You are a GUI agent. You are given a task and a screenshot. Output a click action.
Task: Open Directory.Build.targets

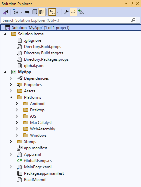point(43,53)
